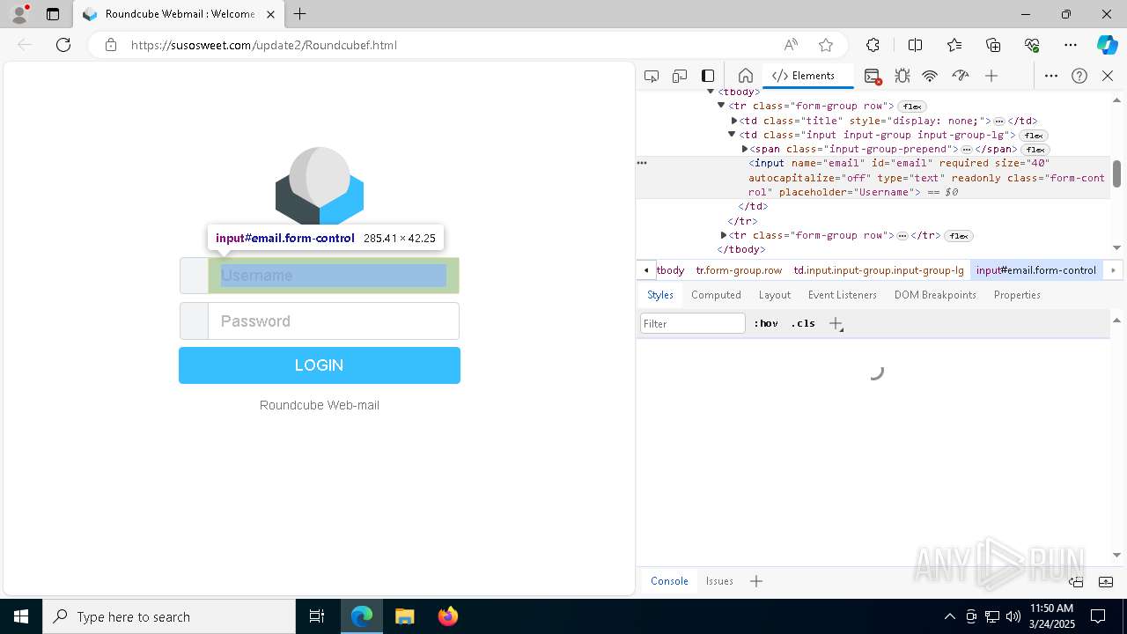Screen dimensions: 1127x634
Task: Open the browser Extensions puzzle icon
Action: (873, 45)
